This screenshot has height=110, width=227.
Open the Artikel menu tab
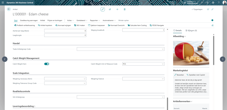pos(43,20)
